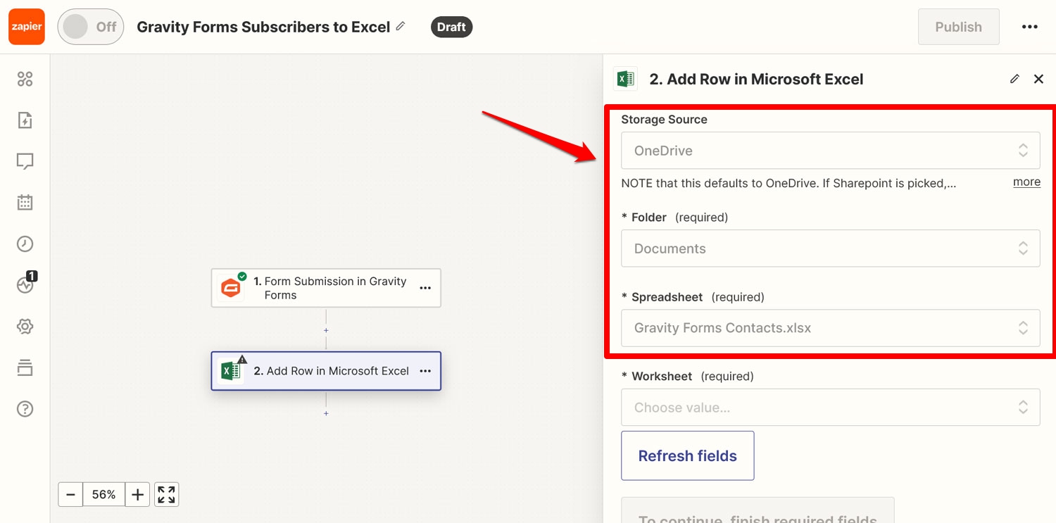Select the Add Row in Microsoft Excel step

click(326, 371)
